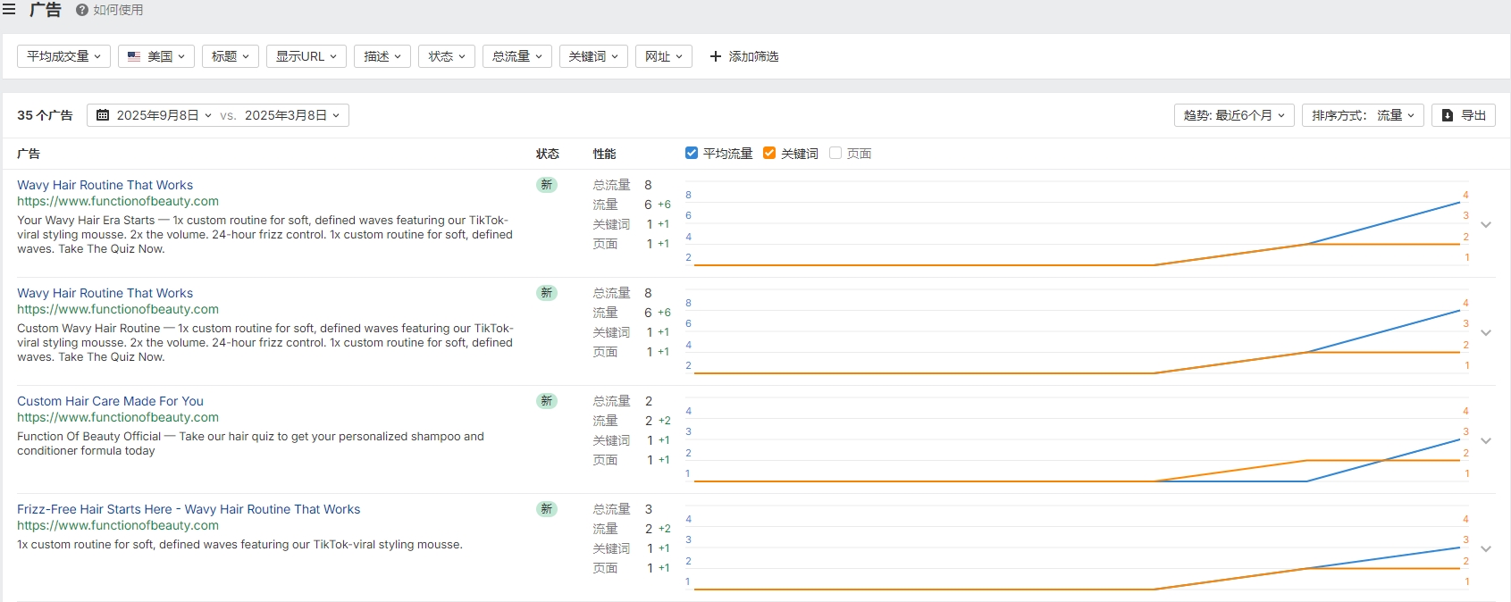The height and width of the screenshot is (602, 1511).
Task: Click the plus icon for 添加筛选
Action: (x=715, y=56)
